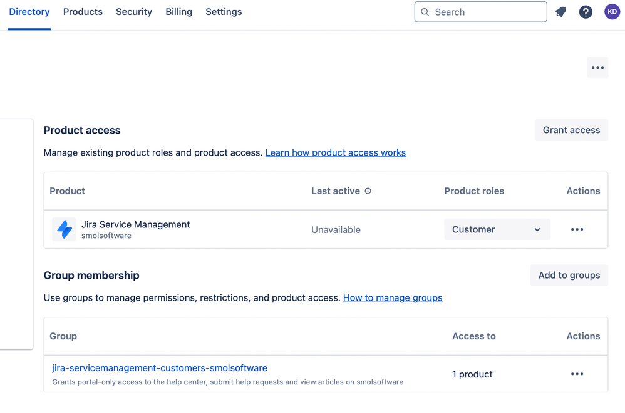Open the Settings tab
Viewport: 625px width, 413px height.
pos(224,12)
